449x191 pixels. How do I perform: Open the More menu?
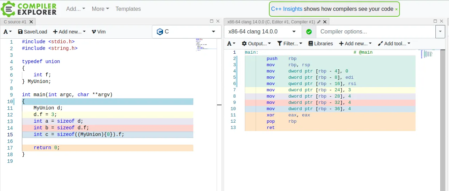[100, 9]
